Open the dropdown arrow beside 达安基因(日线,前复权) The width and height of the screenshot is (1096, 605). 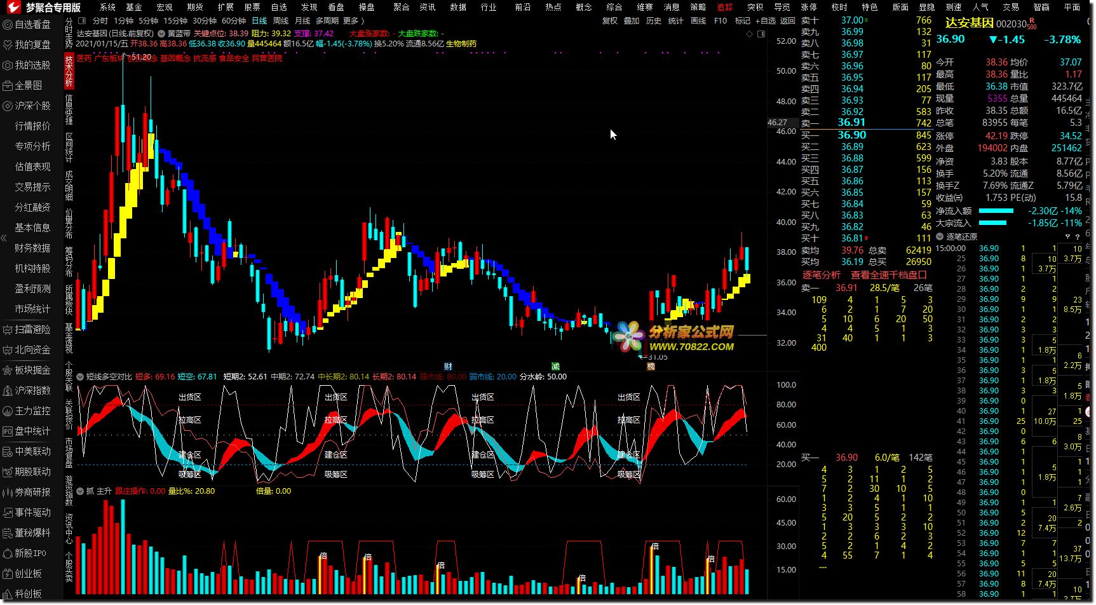[161, 34]
